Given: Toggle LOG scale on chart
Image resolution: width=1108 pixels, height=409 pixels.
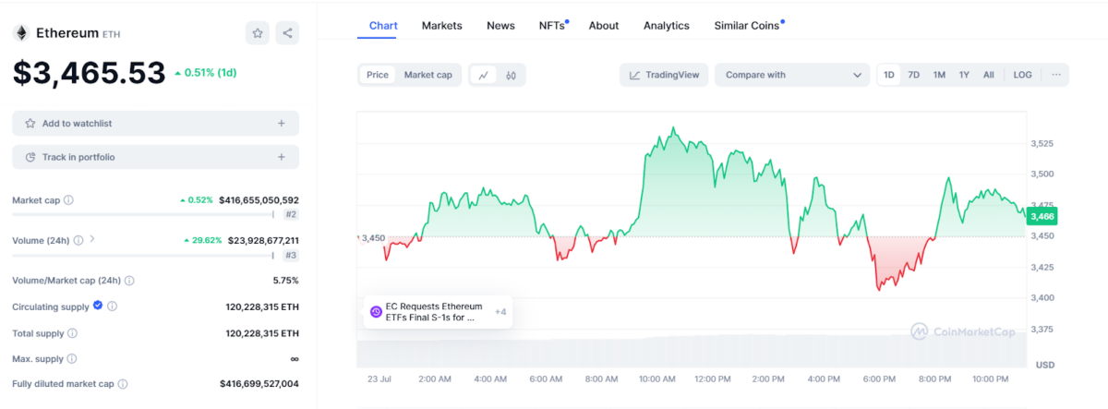Looking at the screenshot, I should click(1022, 75).
